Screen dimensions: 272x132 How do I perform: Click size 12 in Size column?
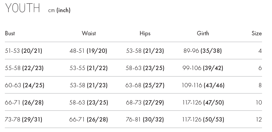tap(259, 119)
